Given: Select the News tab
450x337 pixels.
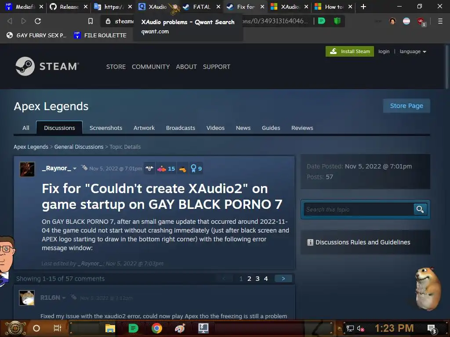Looking at the screenshot, I should point(243,128).
